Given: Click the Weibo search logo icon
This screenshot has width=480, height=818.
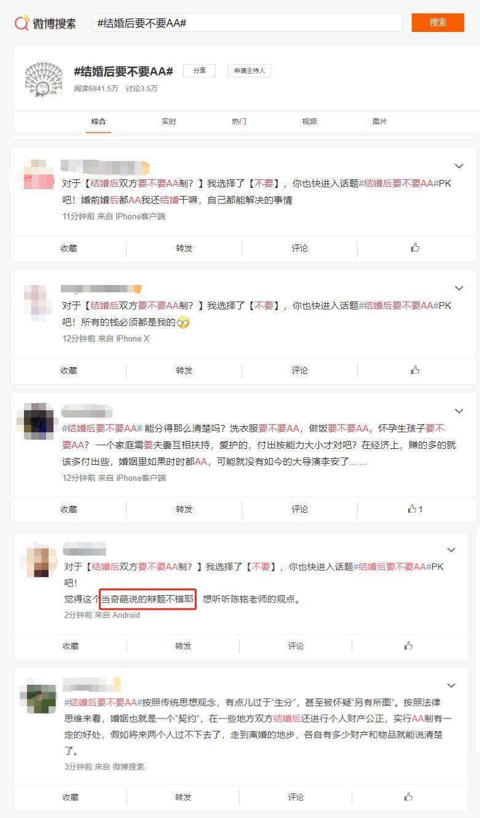Looking at the screenshot, I should 22,23.
